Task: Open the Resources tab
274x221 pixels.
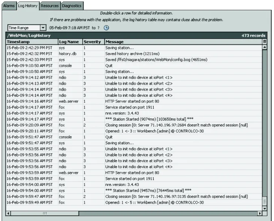Action: click(x=50, y=6)
